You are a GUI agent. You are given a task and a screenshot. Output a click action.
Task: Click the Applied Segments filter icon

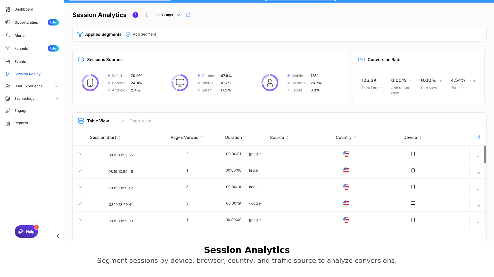pyautogui.click(x=80, y=34)
